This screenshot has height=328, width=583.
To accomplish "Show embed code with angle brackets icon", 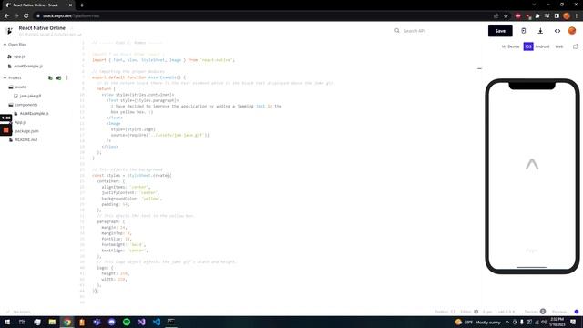I will [x=557, y=31].
